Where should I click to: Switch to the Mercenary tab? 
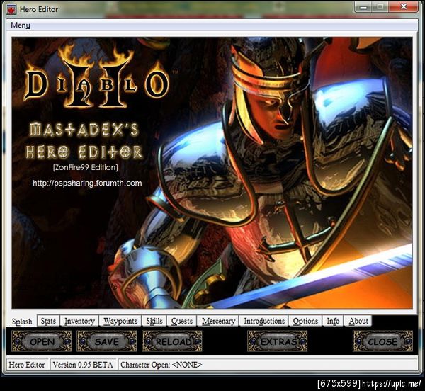point(218,321)
